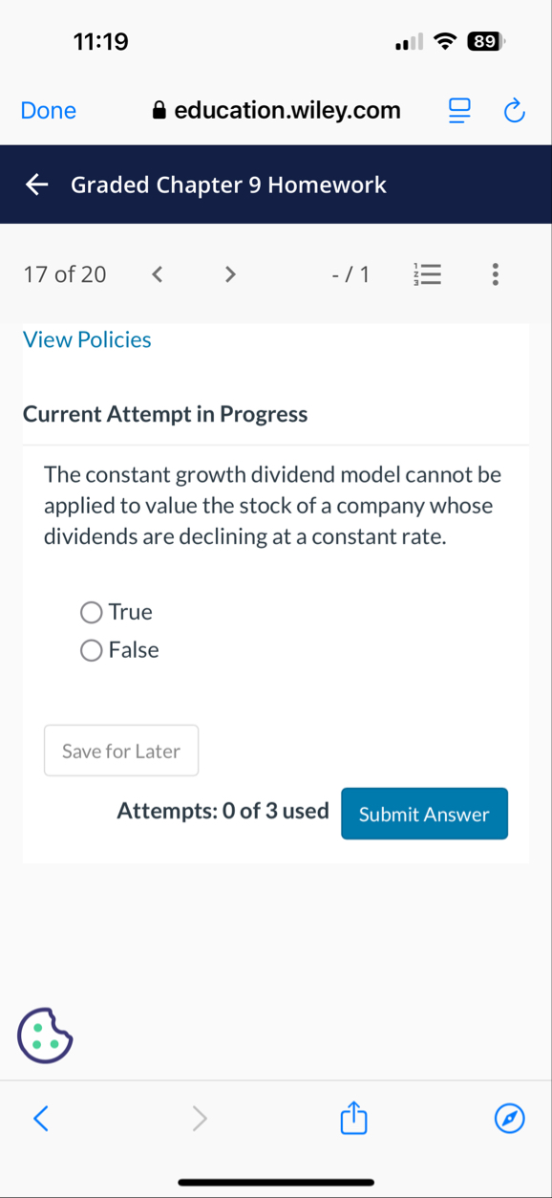The image size is (552, 1198).
Task: Open the three-dot options menu
Action: (495, 274)
